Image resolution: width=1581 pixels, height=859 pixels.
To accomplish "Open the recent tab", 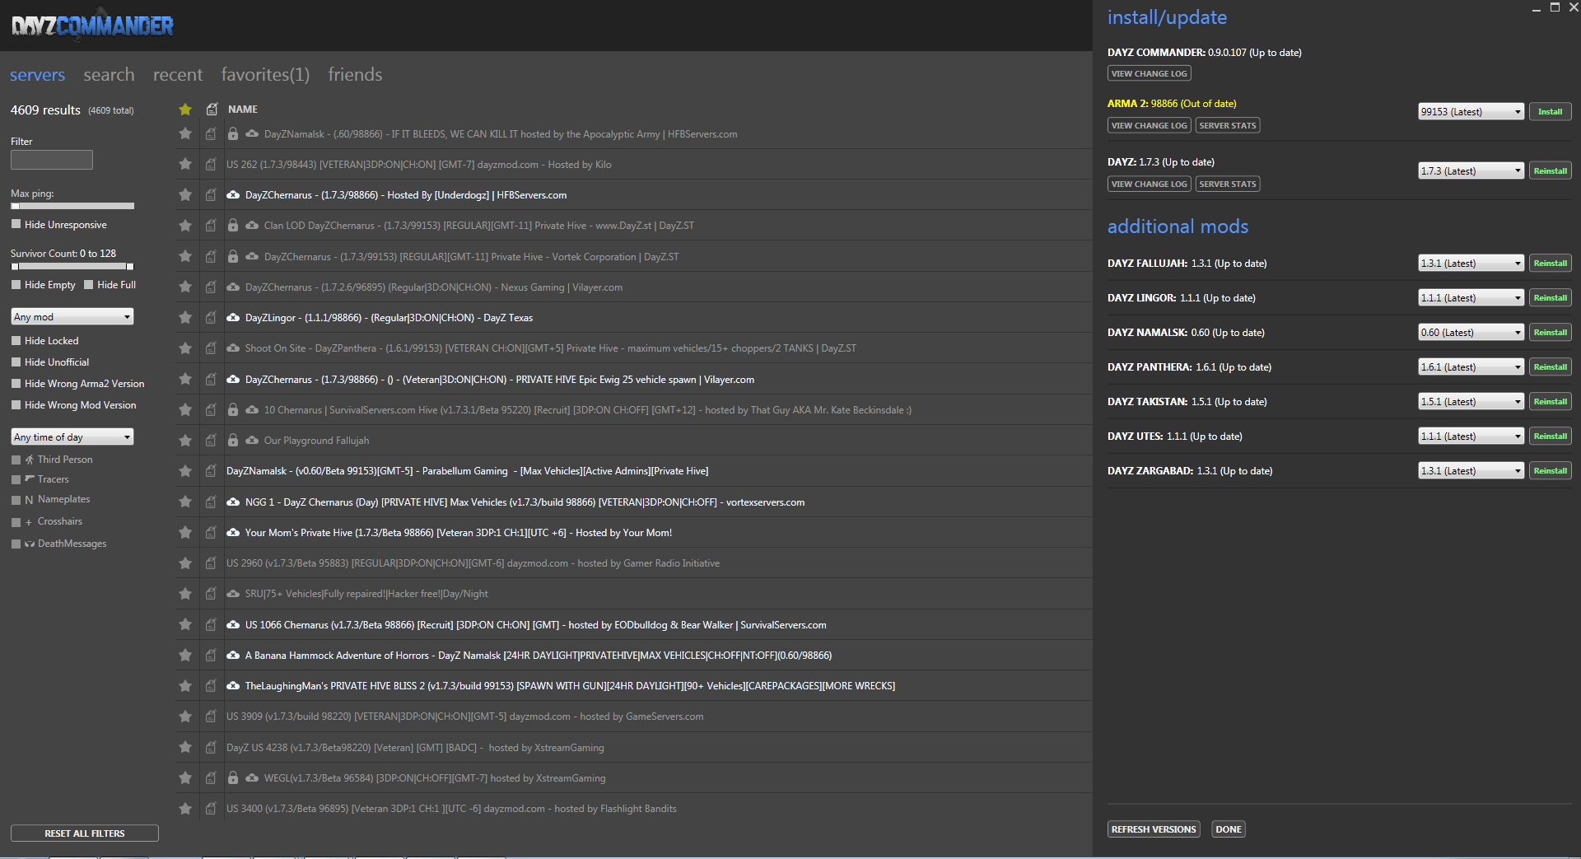I will coord(178,75).
